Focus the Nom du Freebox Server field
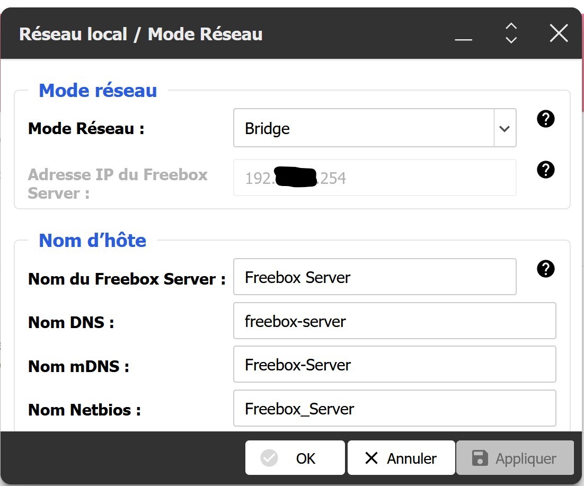 [374, 277]
